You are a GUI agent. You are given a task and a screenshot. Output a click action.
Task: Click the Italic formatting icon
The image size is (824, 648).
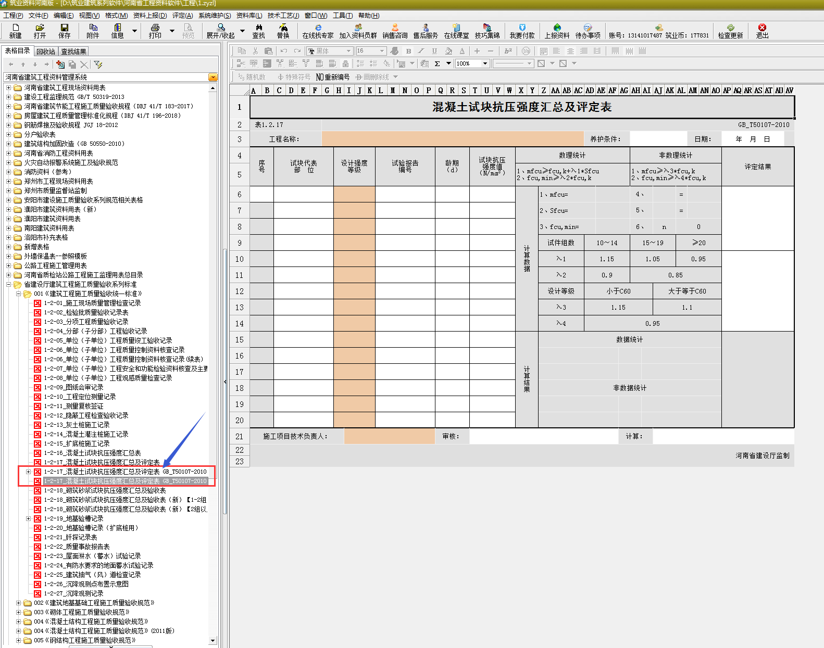point(421,51)
